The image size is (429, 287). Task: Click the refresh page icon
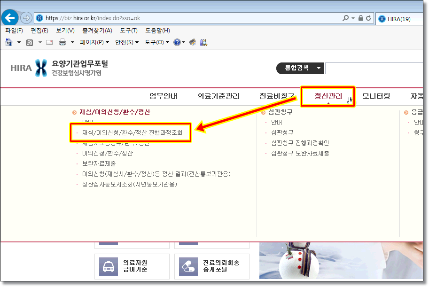pos(368,18)
